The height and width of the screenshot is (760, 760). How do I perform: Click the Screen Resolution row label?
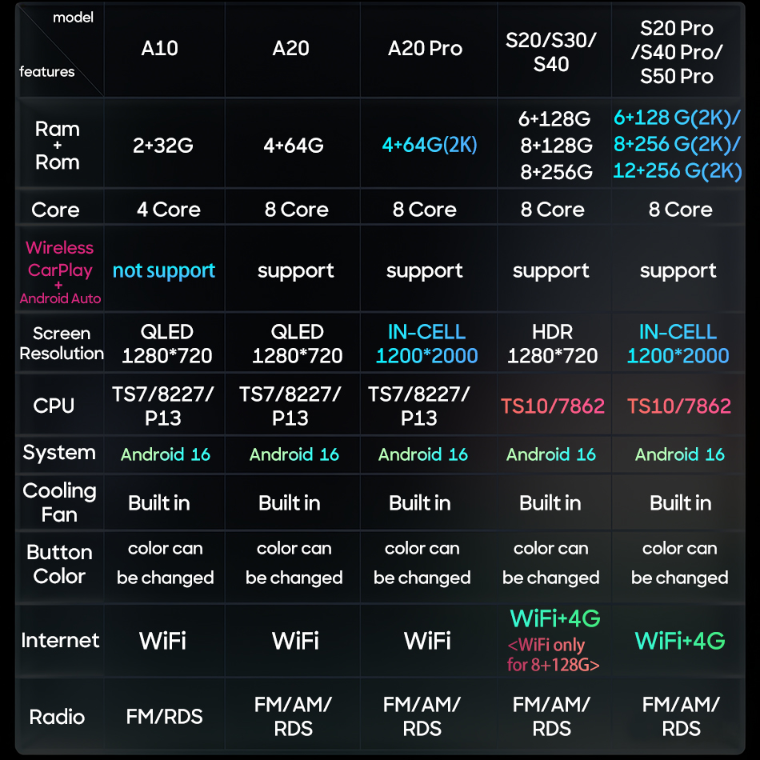62,343
